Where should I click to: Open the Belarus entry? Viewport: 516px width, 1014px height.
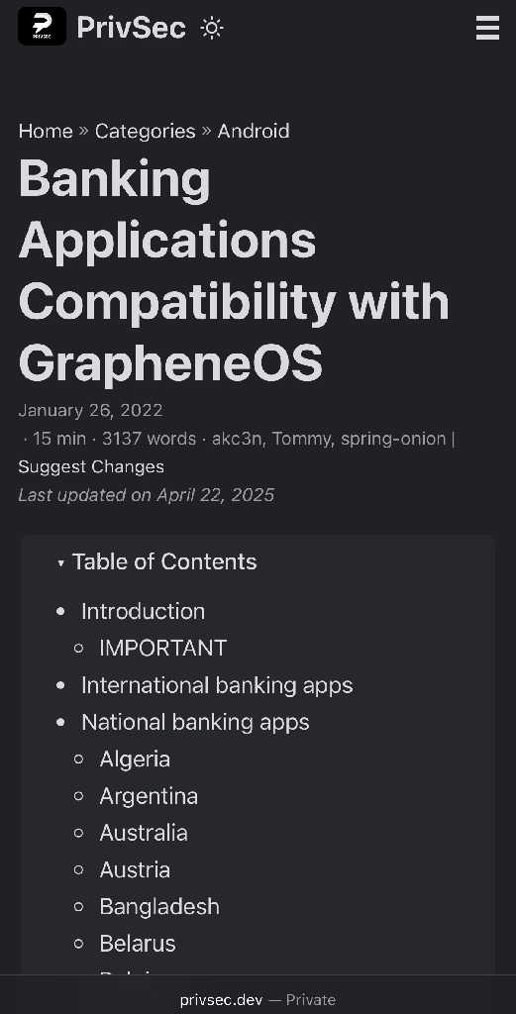pos(137,944)
